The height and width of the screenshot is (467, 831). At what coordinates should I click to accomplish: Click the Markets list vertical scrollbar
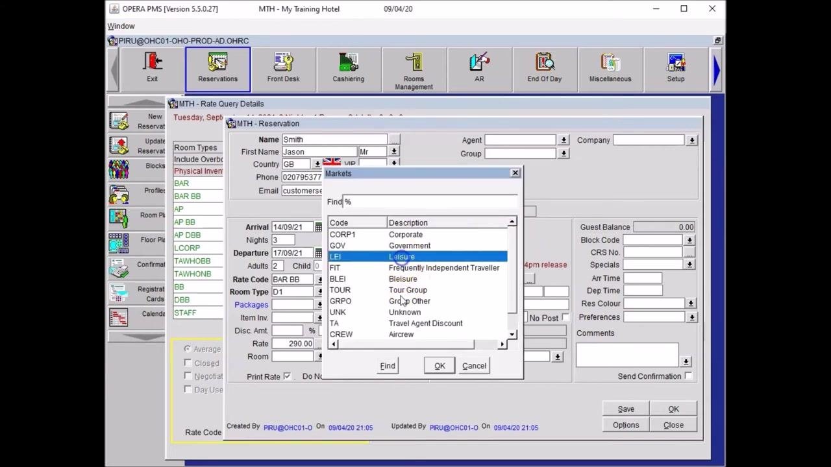pos(512,278)
